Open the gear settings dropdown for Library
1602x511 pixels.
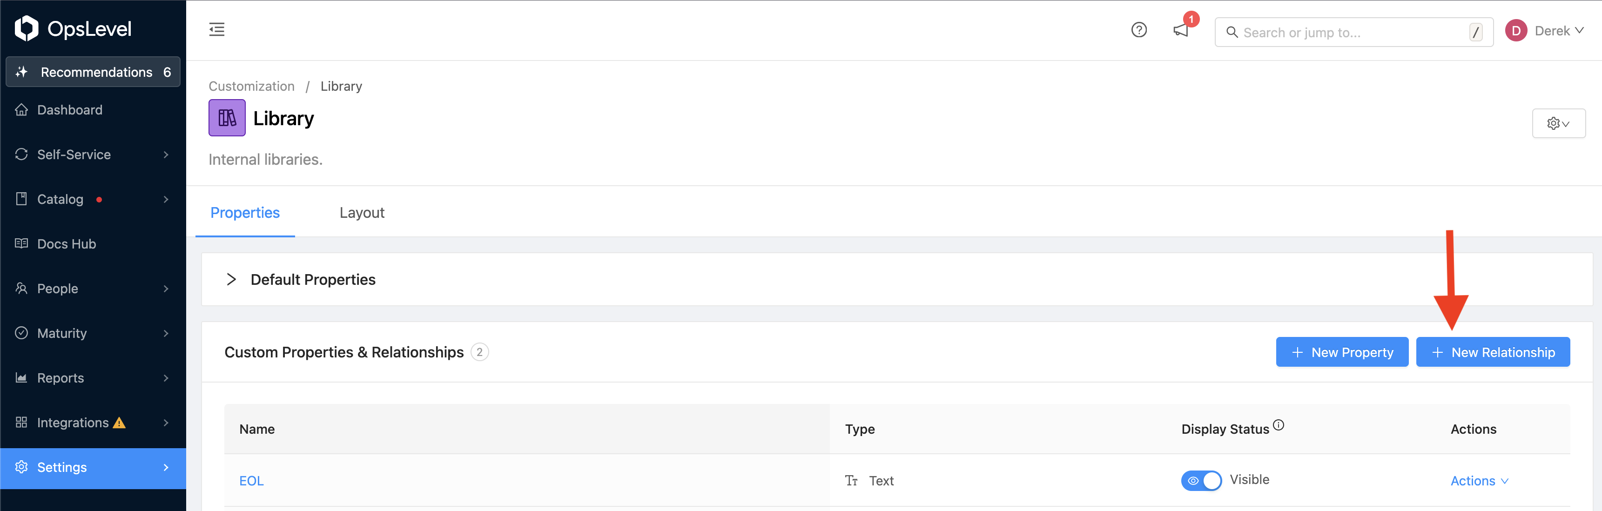coord(1558,123)
